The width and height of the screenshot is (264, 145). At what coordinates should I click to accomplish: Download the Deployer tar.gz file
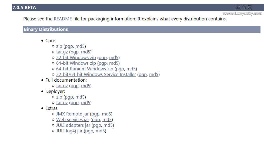point(62,103)
